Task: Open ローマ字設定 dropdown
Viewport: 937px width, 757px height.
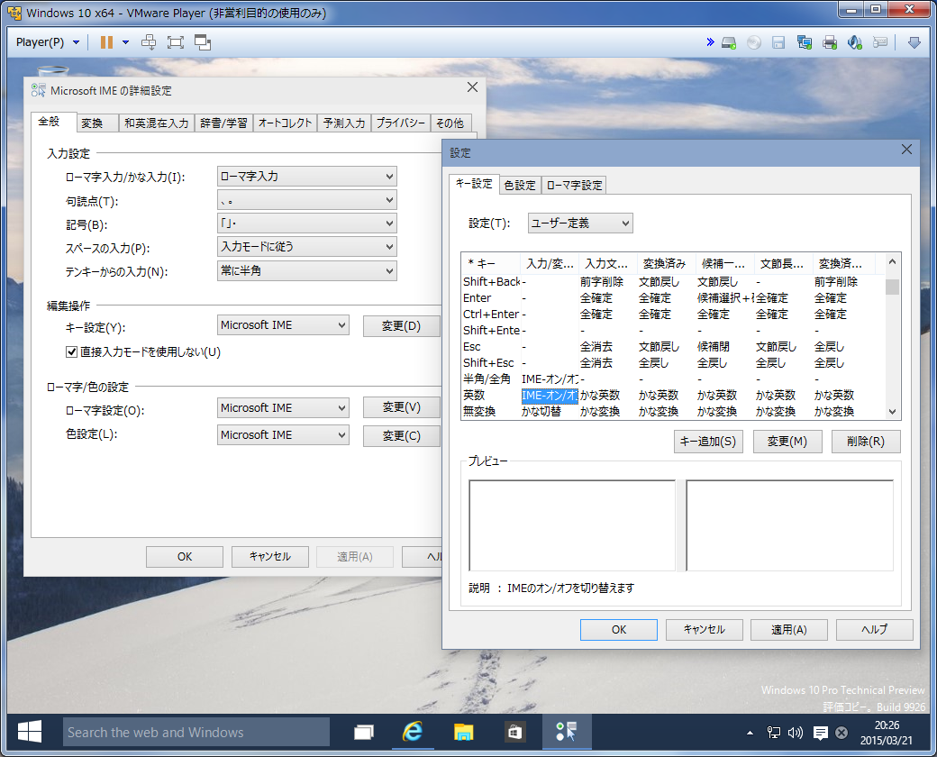Action: (283, 408)
